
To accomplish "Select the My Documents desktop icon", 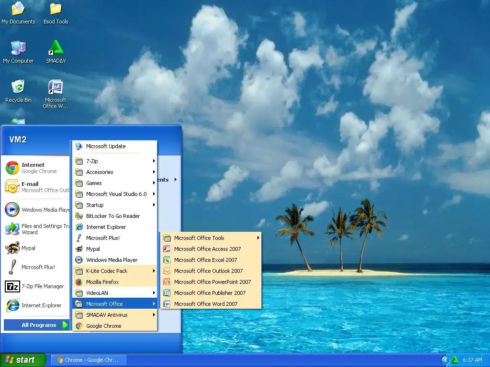I will 18,9.
